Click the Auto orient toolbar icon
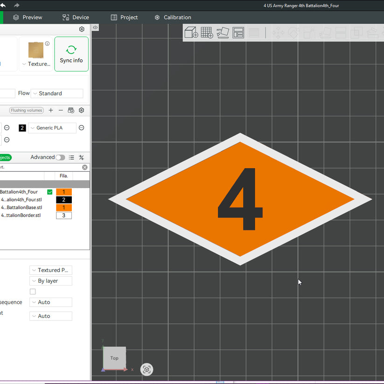The image size is (384, 384). tap(223, 32)
